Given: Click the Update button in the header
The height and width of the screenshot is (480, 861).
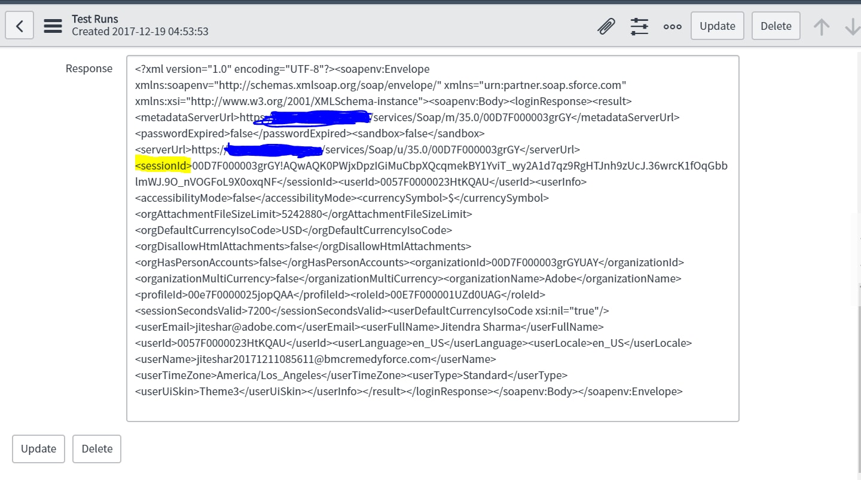Looking at the screenshot, I should [x=717, y=26].
